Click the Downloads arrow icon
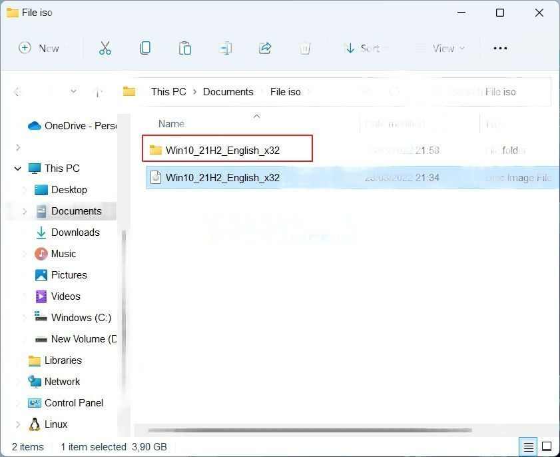Image resolution: width=560 pixels, height=457 pixels. [x=41, y=232]
